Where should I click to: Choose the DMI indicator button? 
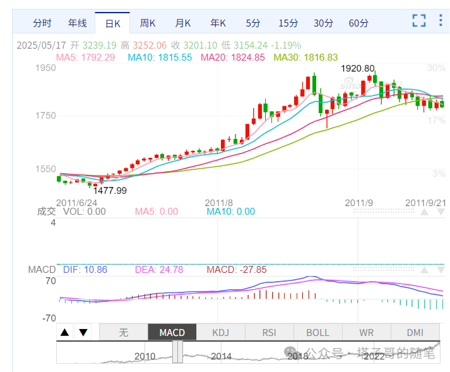(415, 332)
